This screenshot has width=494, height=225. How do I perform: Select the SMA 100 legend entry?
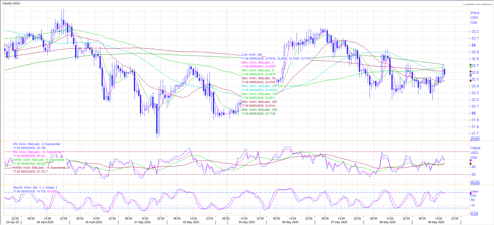click(259, 94)
